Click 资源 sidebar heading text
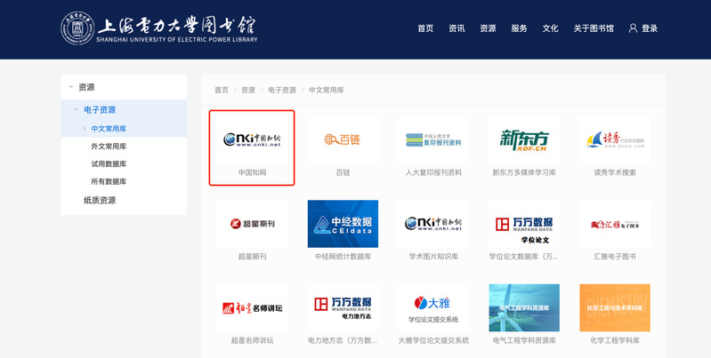711x358 pixels. [86, 87]
